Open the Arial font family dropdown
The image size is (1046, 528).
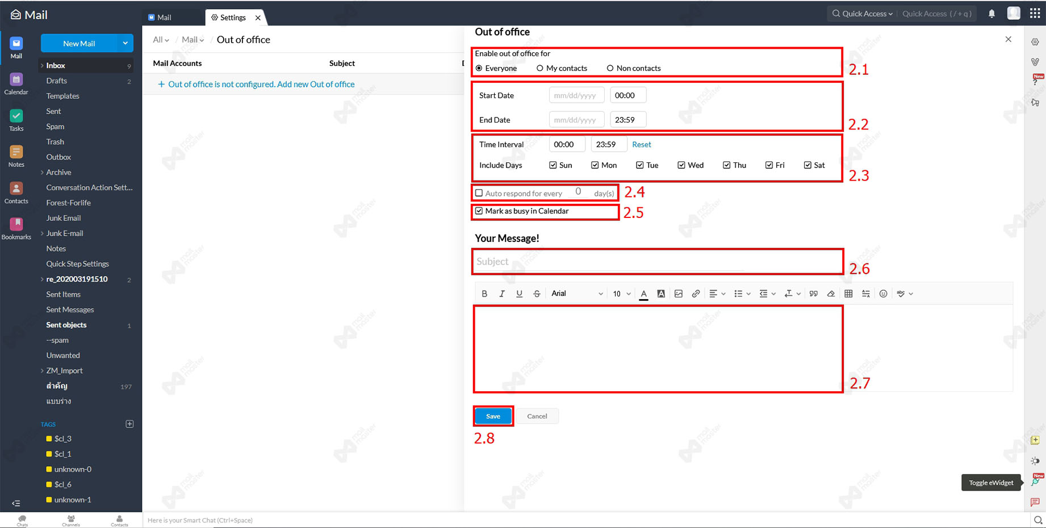click(577, 294)
